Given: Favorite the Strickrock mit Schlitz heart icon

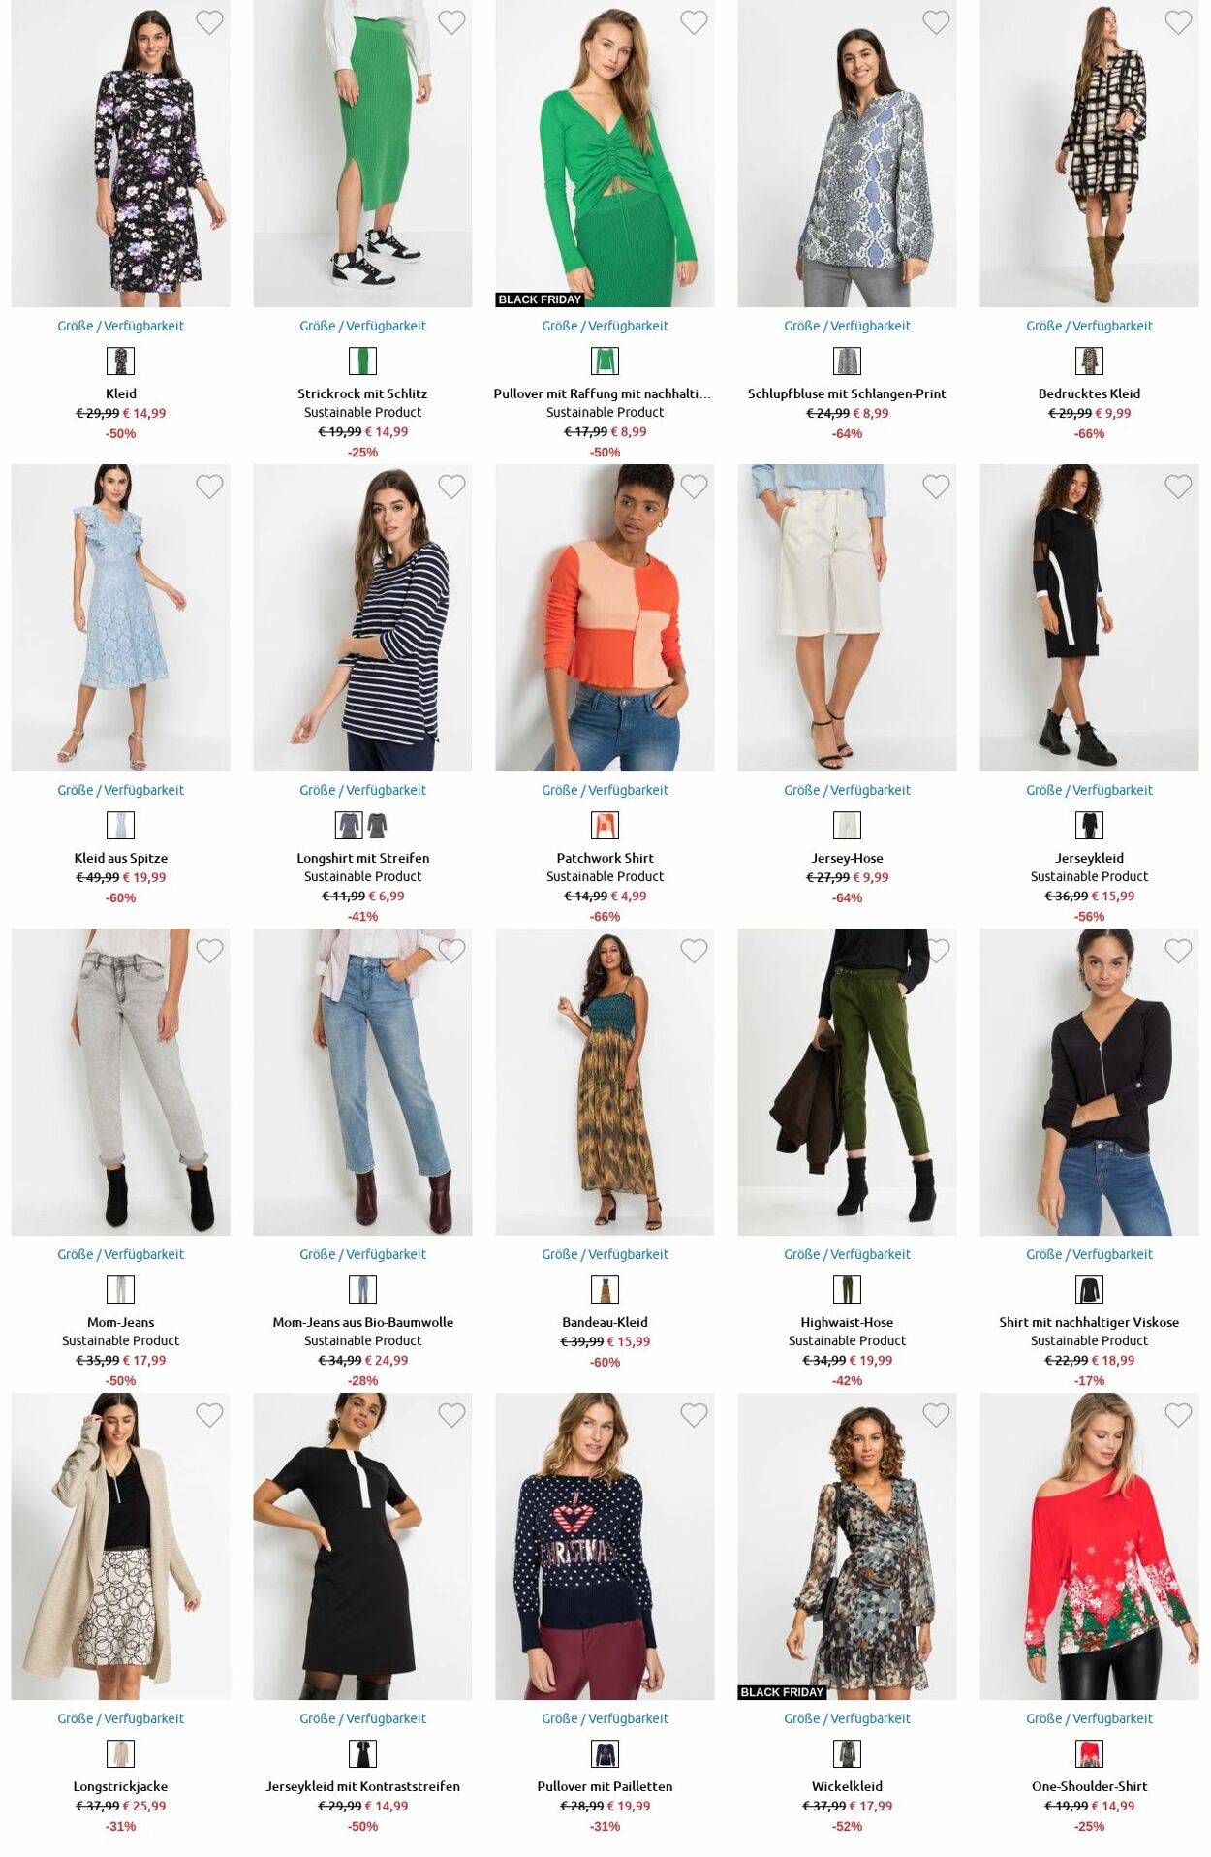Looking at the screenshot, I should click(x=451, y=22).
